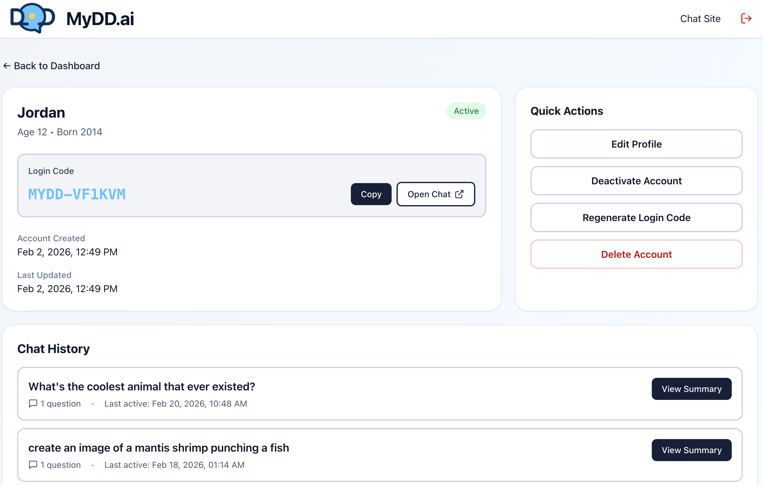Image resolution: width=763 pixels, height=485 pixels.
Task: Deactivate Jordan's account
Action: [636, 181]
